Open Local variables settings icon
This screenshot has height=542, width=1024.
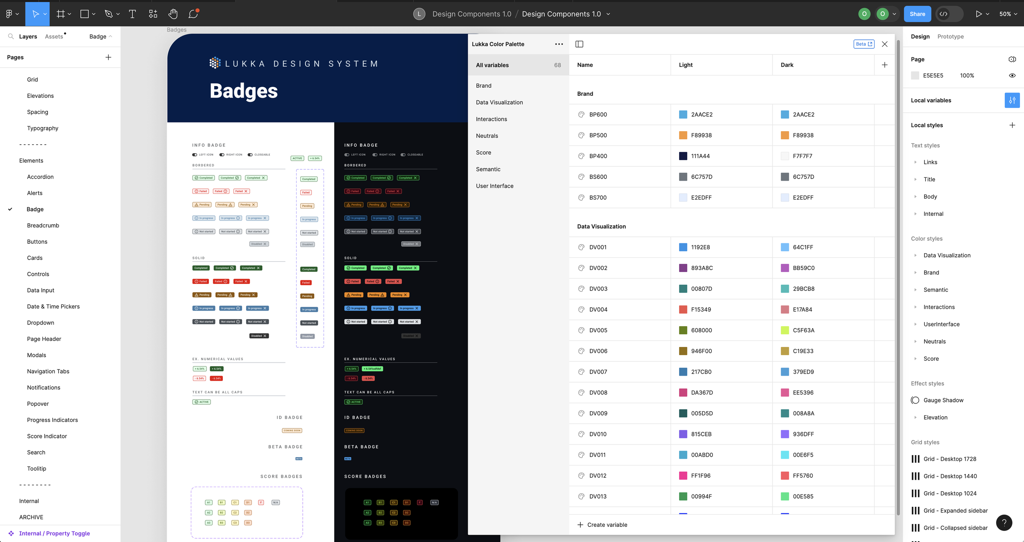(1012, 100)
